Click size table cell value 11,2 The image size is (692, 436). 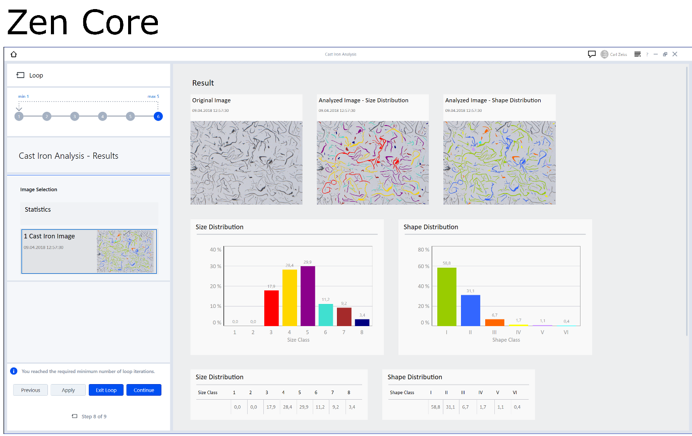click(320, 407)
